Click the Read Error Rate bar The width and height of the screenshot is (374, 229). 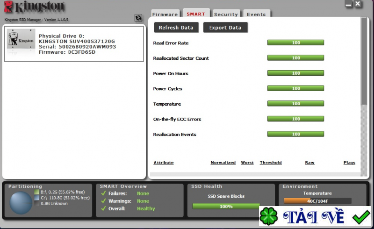[296, 43]
